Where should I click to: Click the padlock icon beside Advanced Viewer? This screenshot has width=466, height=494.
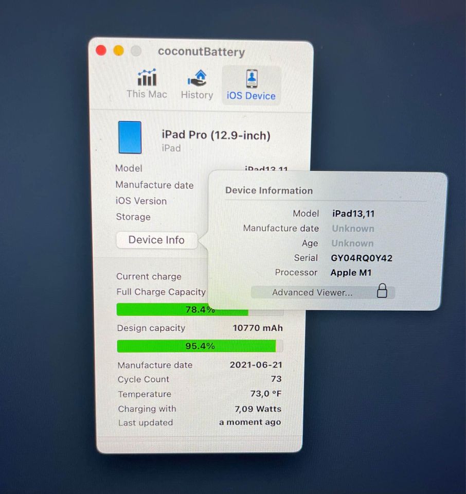pyautogui.click(x=382, y=291)
